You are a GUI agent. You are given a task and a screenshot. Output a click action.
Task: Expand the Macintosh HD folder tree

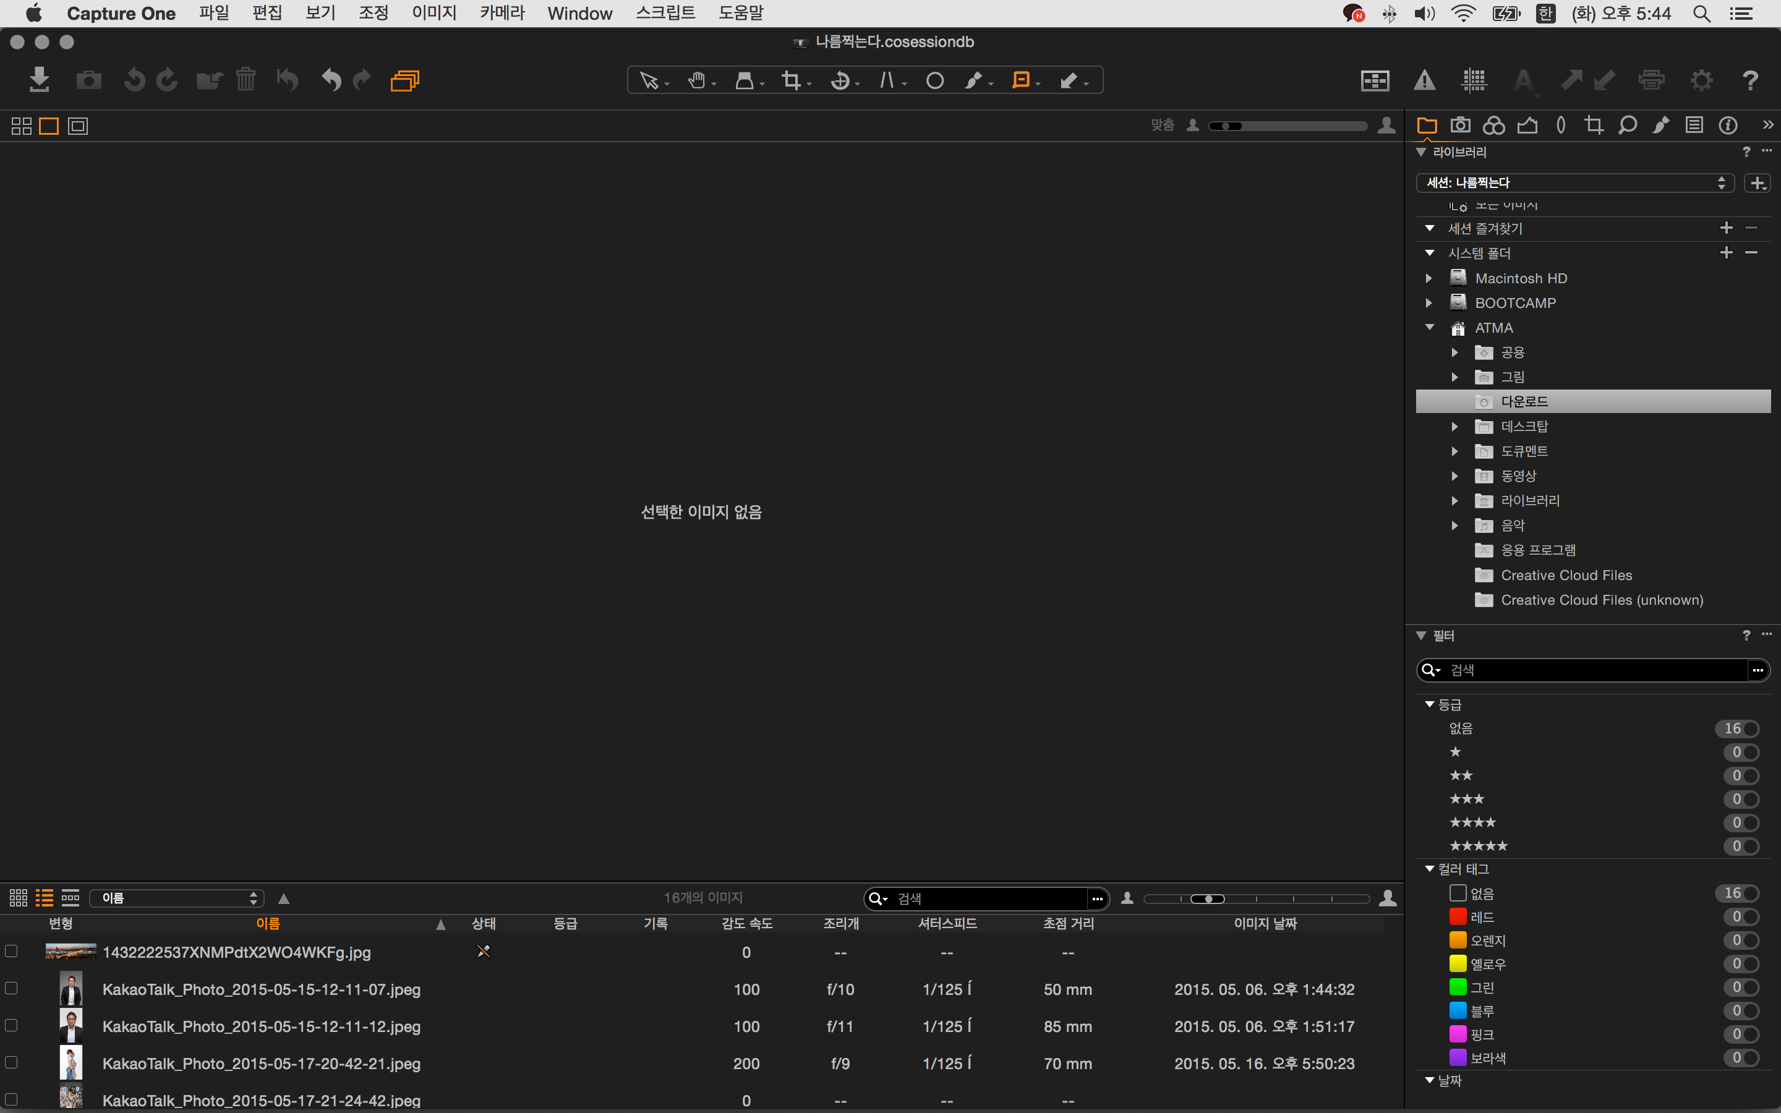pyautogui.click(x=1429, y=278)
